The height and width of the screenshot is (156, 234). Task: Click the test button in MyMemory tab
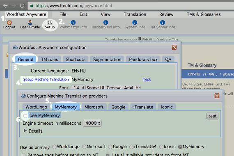pyautogui.click(x=212, y=116)
